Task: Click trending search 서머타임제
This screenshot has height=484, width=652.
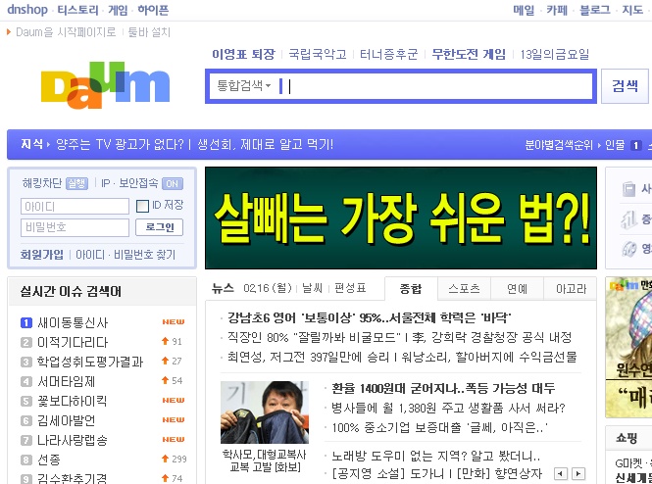Action: tap(66, 381)
